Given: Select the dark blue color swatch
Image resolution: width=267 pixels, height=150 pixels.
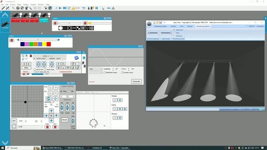Looking at the screenshot, I should [23, 44].
